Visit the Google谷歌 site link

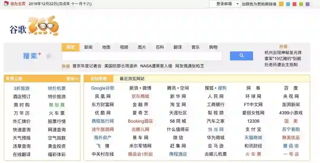(x=103, y=88)
